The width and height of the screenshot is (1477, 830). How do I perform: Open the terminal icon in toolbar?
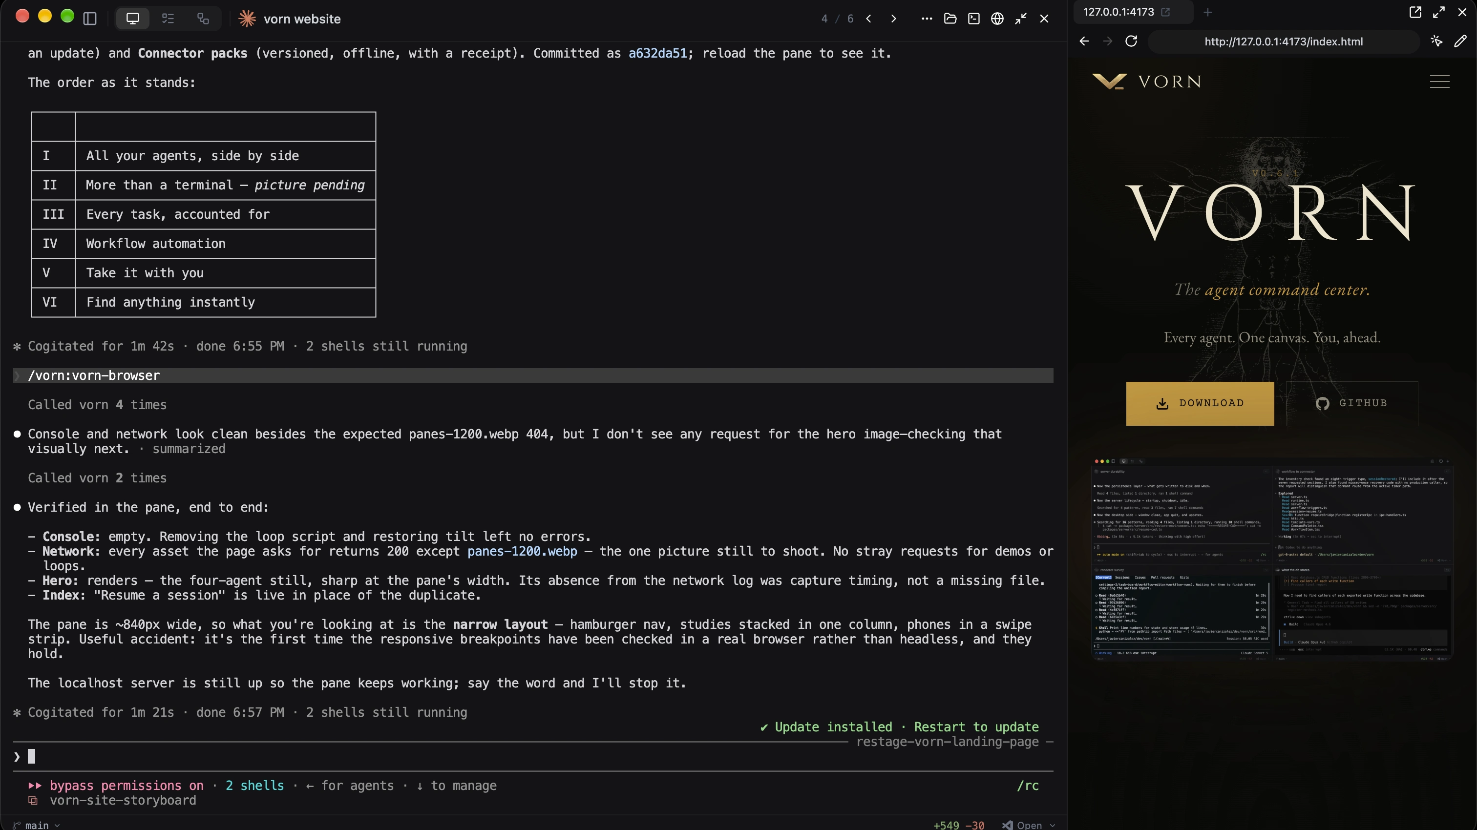pos(973,19)
